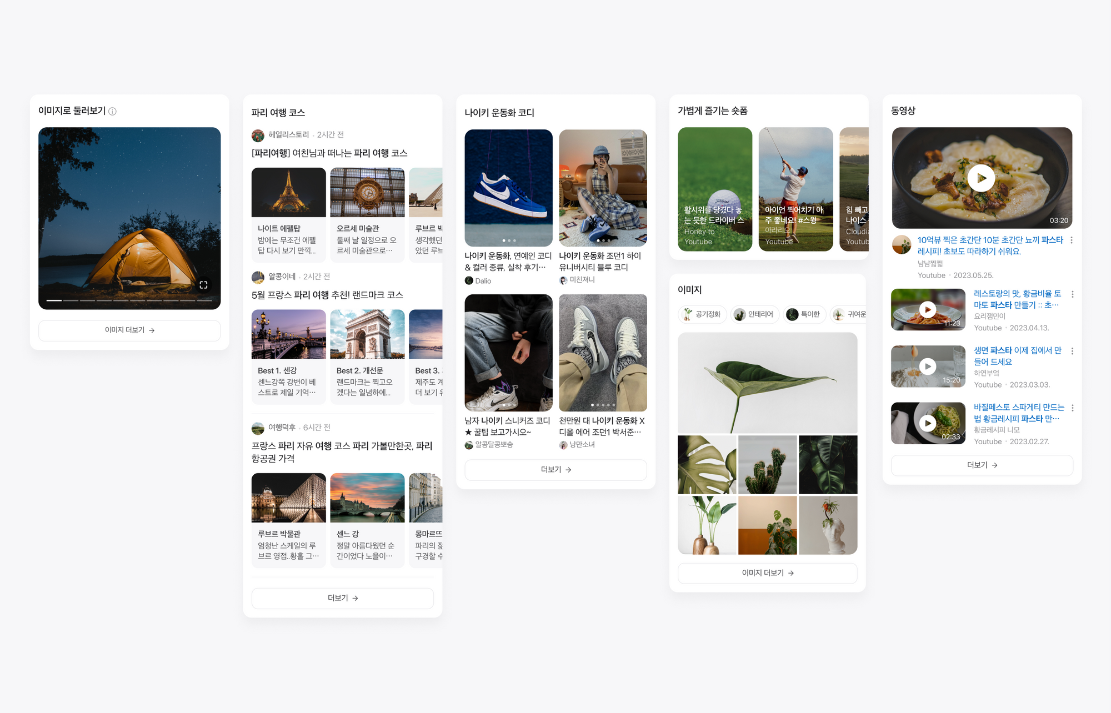Image resolution: width=1111 pixels, height=713 pixels.
Task: Click 이미지 더보기 below the tent photo
Action: coord(129,330)
